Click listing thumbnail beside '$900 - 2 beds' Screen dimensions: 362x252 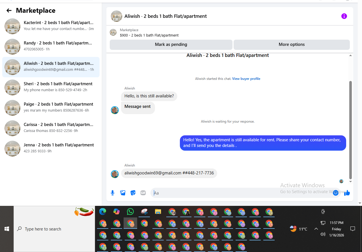click(x=113, y=32)
